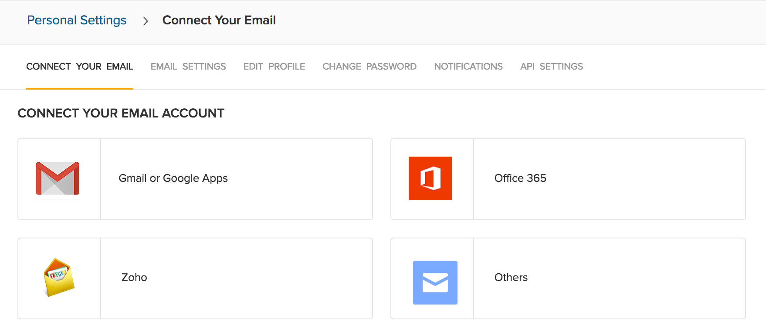Choose the Zoho label
This screenshot has width=766, height=335.
coord(134,278)
